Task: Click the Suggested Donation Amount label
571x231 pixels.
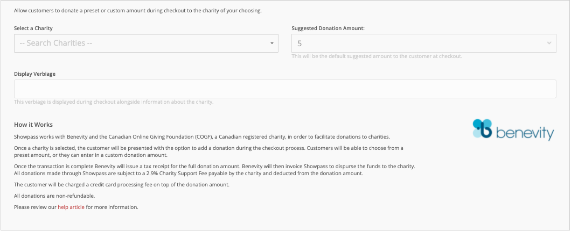Action: 328,28
